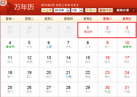The width and height of the screenshot is (137, 97).
Task: Select May 1 劳动节 date cell
Action: point(88,30)
